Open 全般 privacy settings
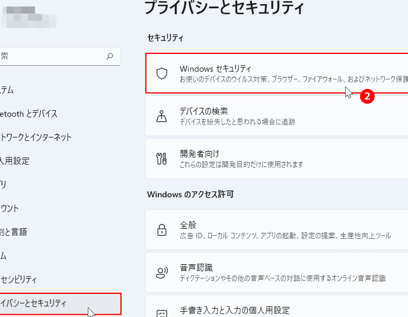The width and height of the screenshot is (408, 317). [276, 230]
